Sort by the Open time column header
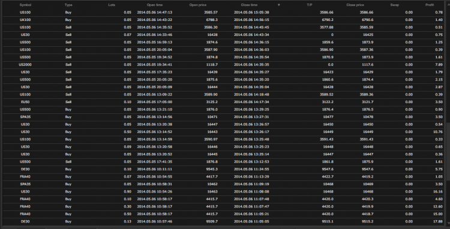Image resolution: width=450 pixels, height=229 pixels. click(155, 5)
